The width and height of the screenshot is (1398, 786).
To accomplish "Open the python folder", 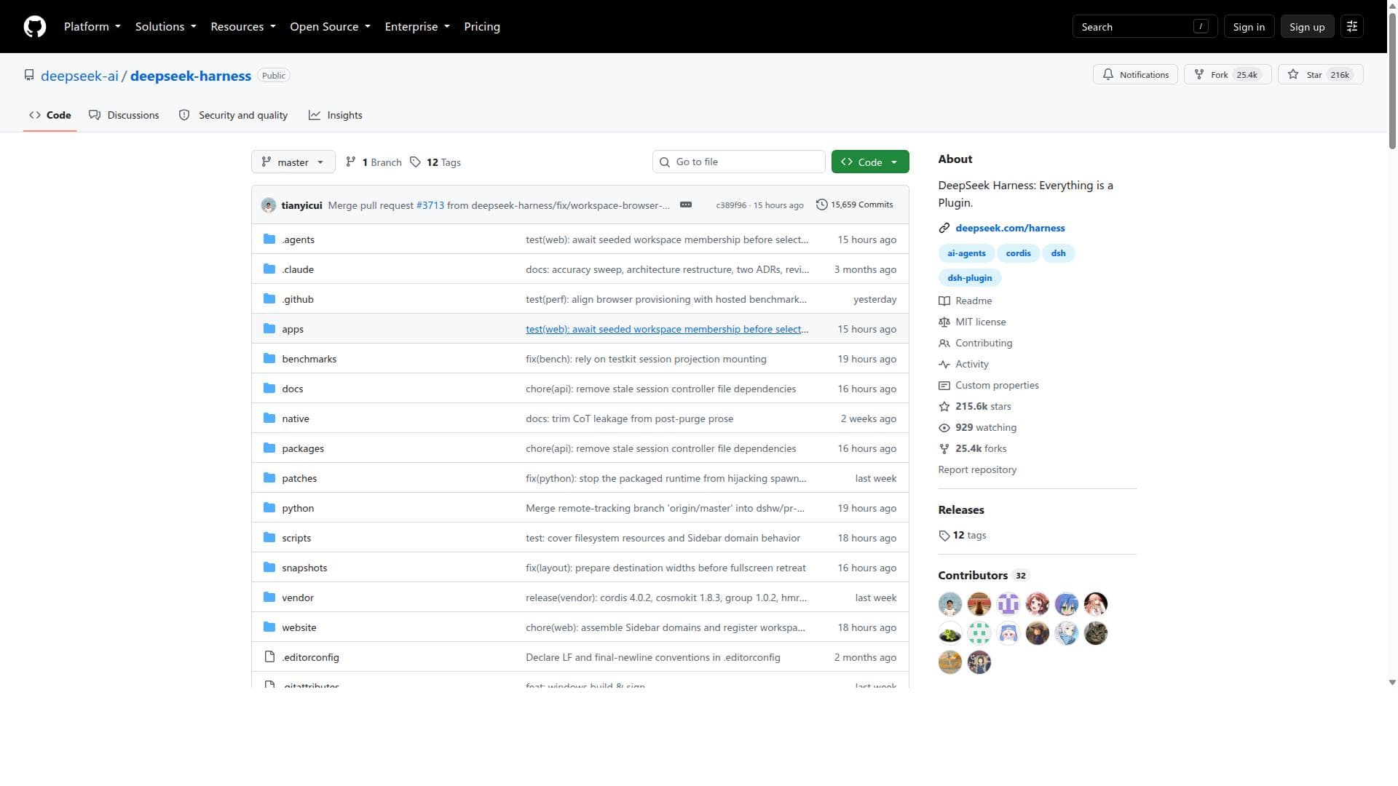I will click(298, 509).
